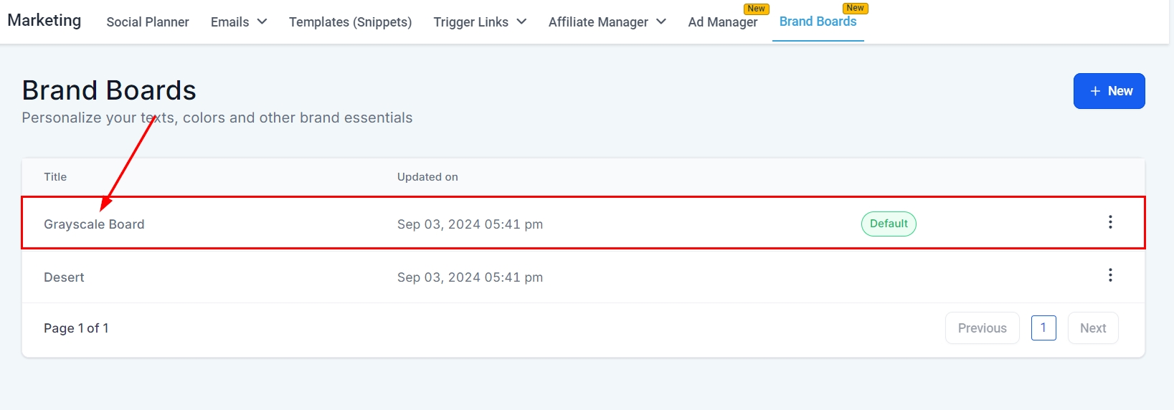
Task: Click the Default badge on Grayscale Board
Action: coord(889,224)
